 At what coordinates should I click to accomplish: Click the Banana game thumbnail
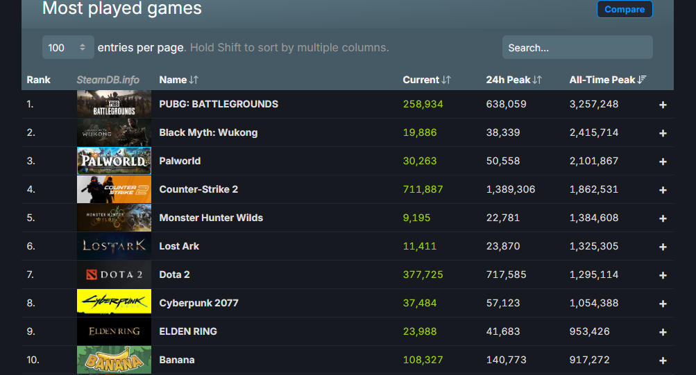(x=114, y=360)
